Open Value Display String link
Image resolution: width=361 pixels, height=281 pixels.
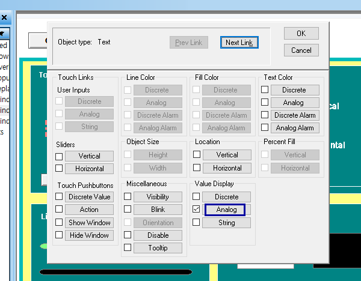(227, 223)
